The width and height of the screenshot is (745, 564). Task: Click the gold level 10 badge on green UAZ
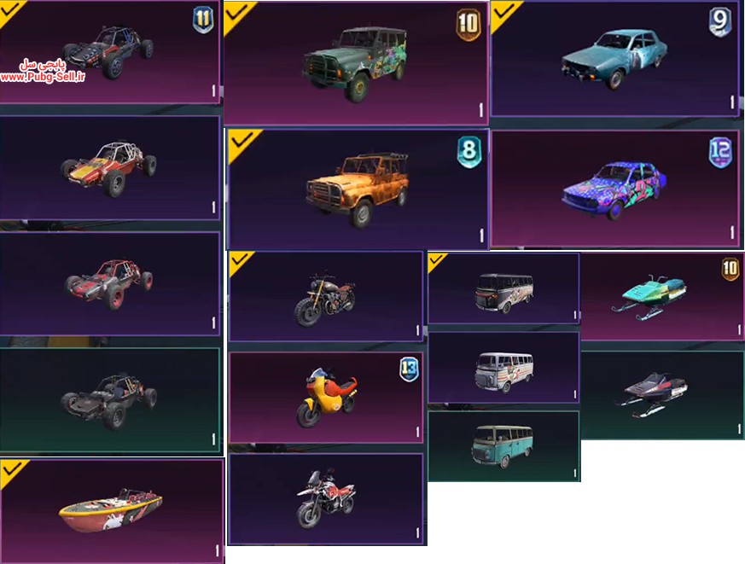469,26
